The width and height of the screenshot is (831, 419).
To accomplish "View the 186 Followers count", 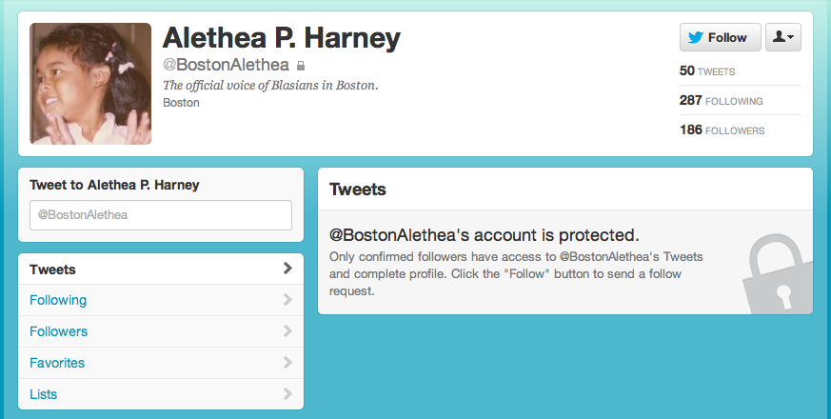I will click(x=722, y=130).
